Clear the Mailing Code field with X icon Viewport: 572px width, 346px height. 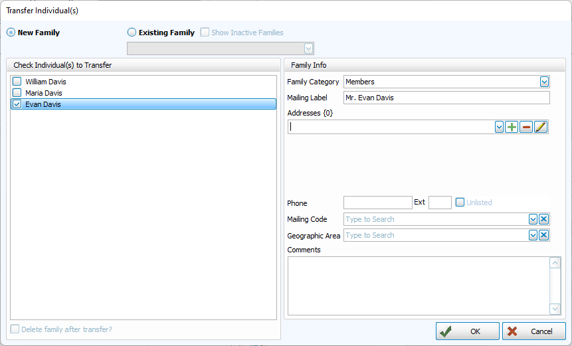tap(543, 219)
